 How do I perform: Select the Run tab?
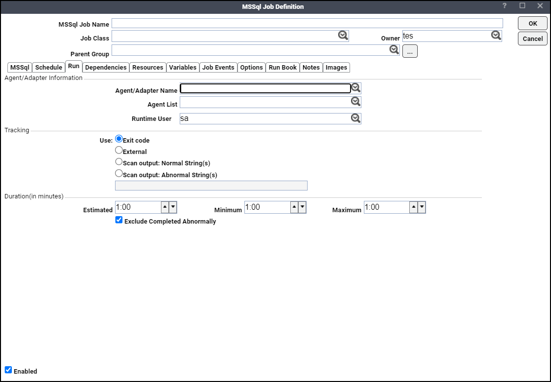[74, 67]
